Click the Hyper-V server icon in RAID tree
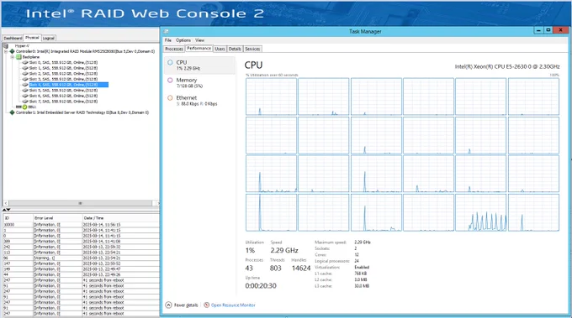 [x=6, y=46]
